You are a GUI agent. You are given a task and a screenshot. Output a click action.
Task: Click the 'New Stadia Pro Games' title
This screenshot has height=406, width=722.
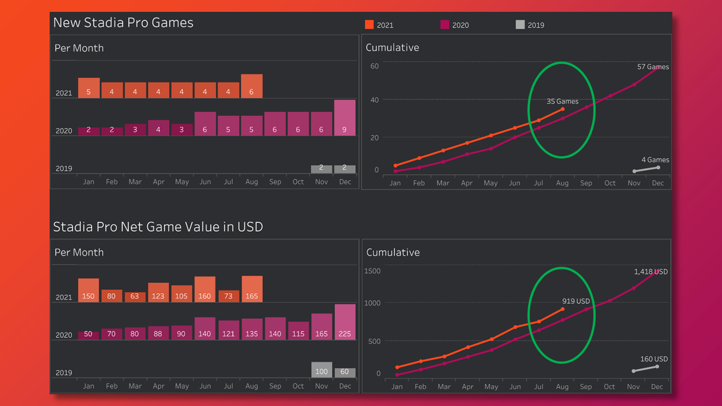pos(123,23)
